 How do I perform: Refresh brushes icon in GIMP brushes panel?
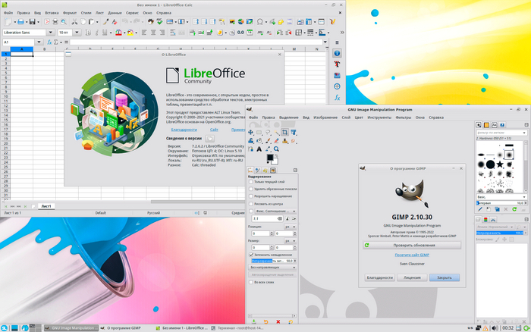point(514,209)
